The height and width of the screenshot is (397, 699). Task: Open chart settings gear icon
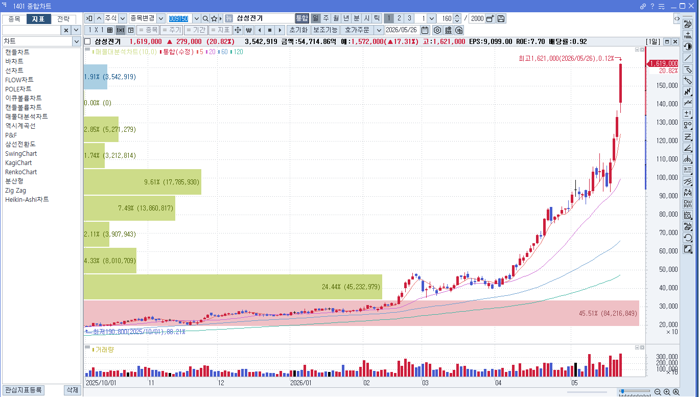point(437,30)
